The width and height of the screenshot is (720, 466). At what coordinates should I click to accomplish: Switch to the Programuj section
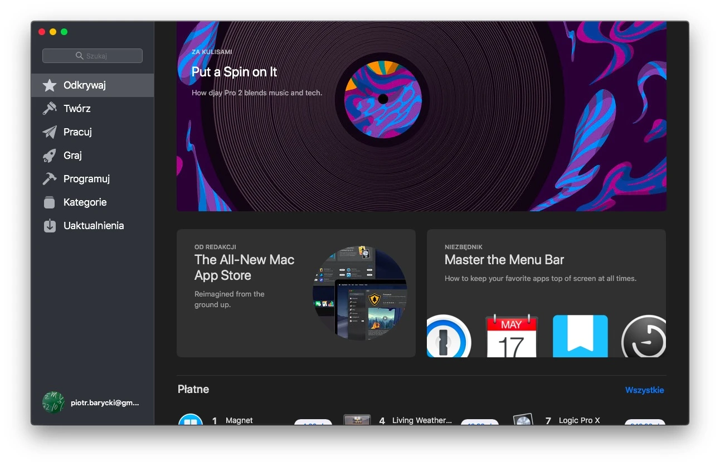(x=93, y=179)
